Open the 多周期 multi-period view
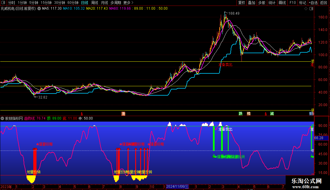 [116, 3]
